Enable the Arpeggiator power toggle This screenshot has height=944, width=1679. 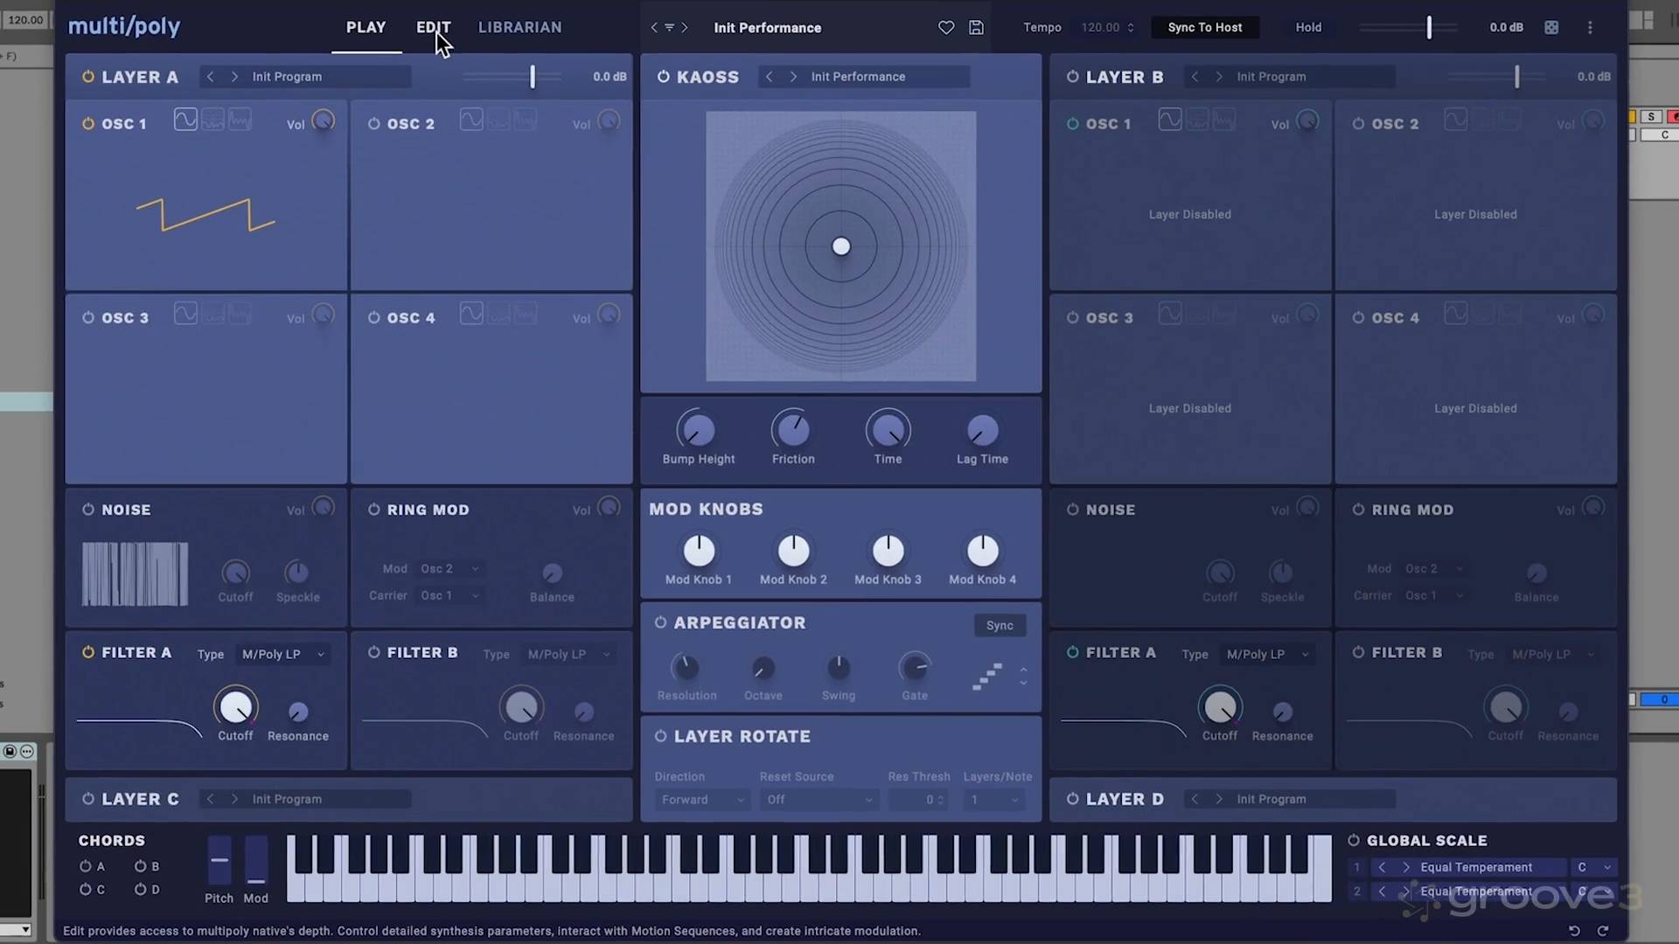point(660,622)
